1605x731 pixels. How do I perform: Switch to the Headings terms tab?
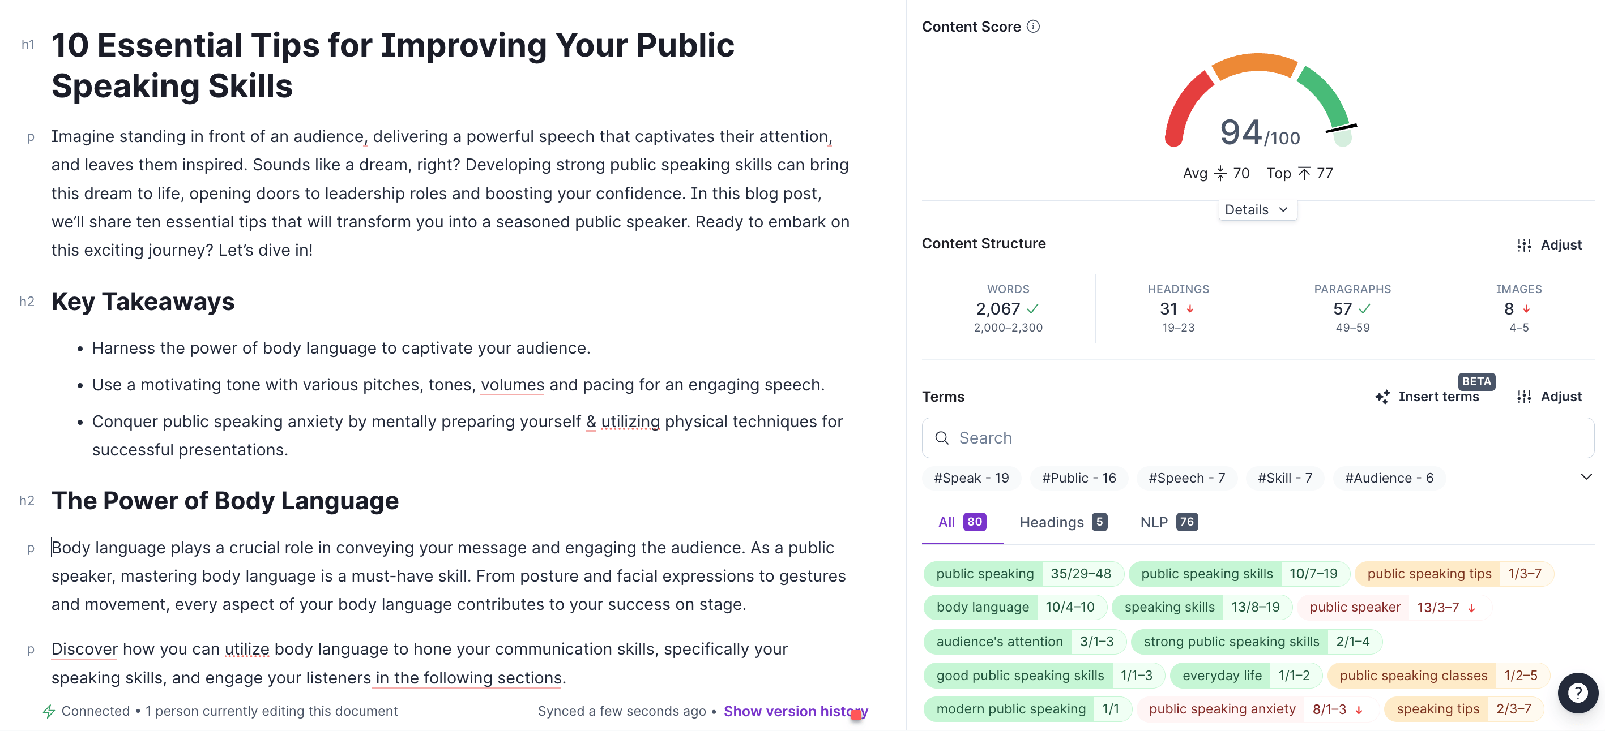1062,522
